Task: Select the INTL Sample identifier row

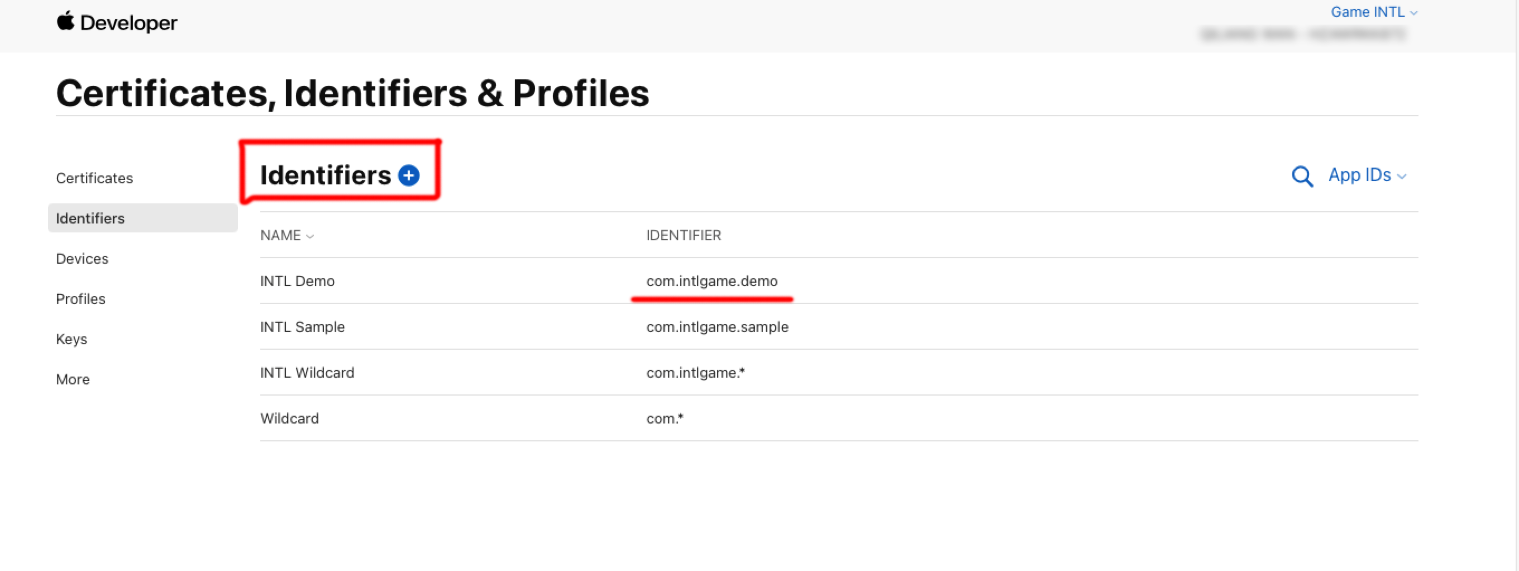Action: click(303, 327)
